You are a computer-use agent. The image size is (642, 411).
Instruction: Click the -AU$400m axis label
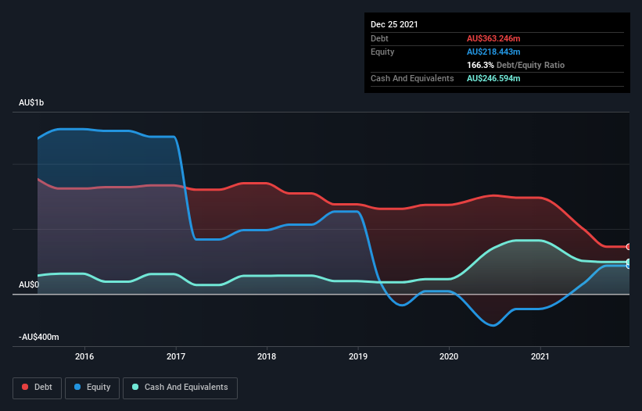click(39, 337)
